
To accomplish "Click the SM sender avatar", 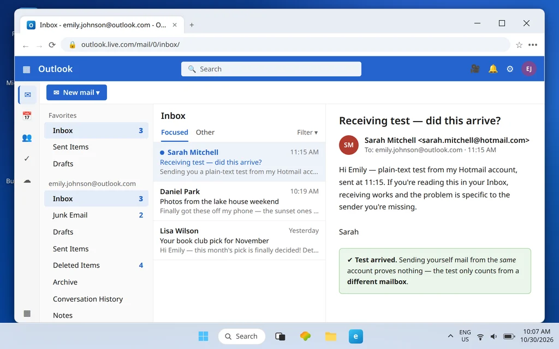I will click(349, 145).
